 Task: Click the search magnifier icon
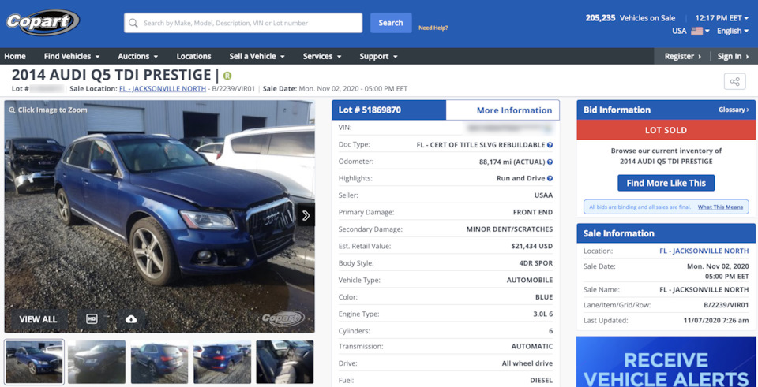click(x=133, y=23)
